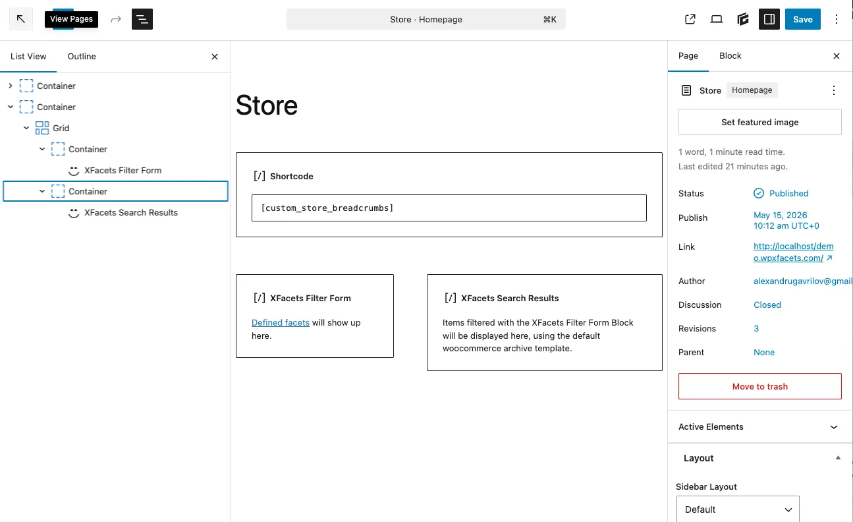This screenshot has height=522, width=853.
Task: Click Move to trash button
Action: (x=759, y=386)
